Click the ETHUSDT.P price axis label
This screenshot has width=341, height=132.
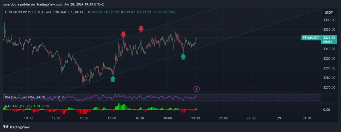pos(311,38)
